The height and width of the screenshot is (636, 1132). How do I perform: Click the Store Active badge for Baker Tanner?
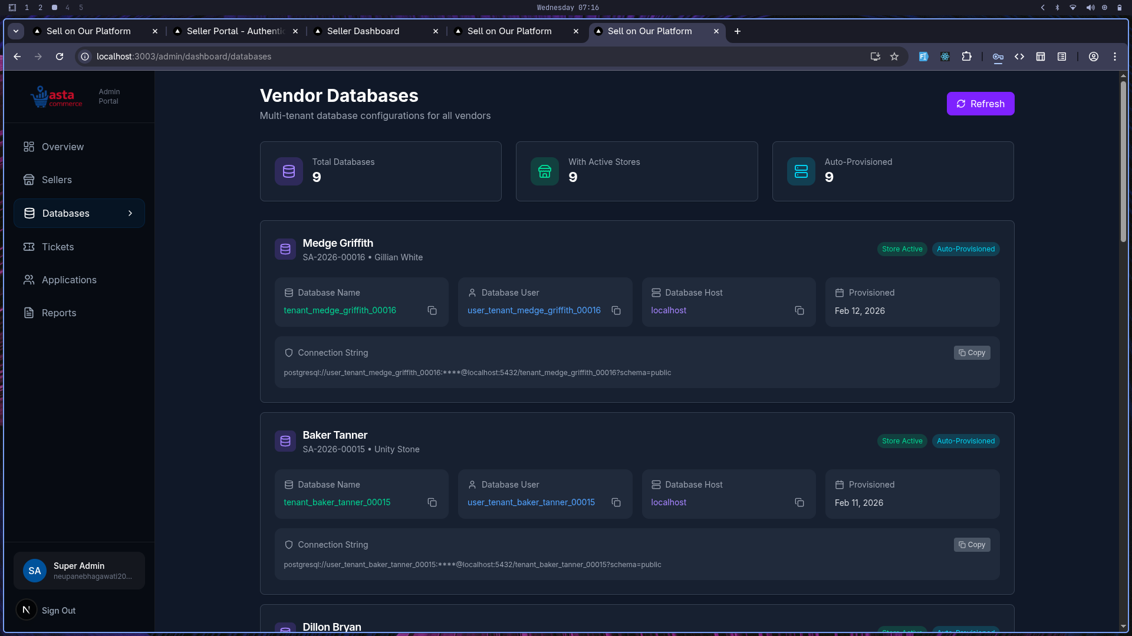[x=902, y=440]
